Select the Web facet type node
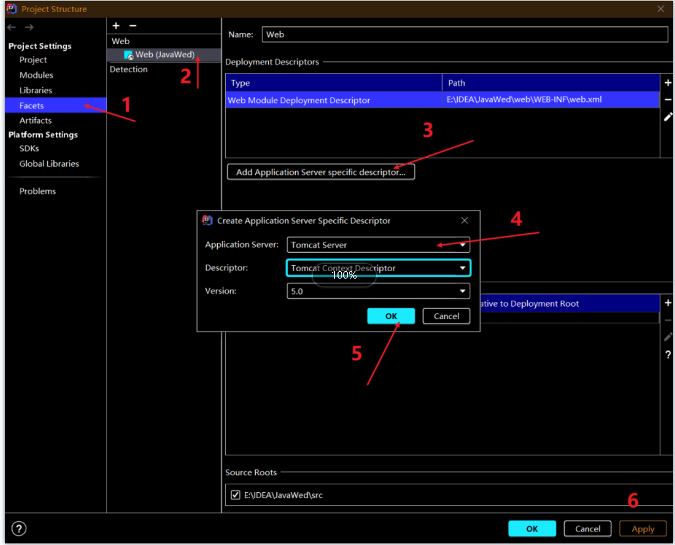The width and height of the screenshot is (675, 545). 121,41
